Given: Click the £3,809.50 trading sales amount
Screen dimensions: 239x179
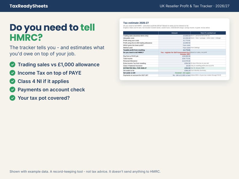Looking at the screenshot, I should pyautogui.click(x=187, y=36).
